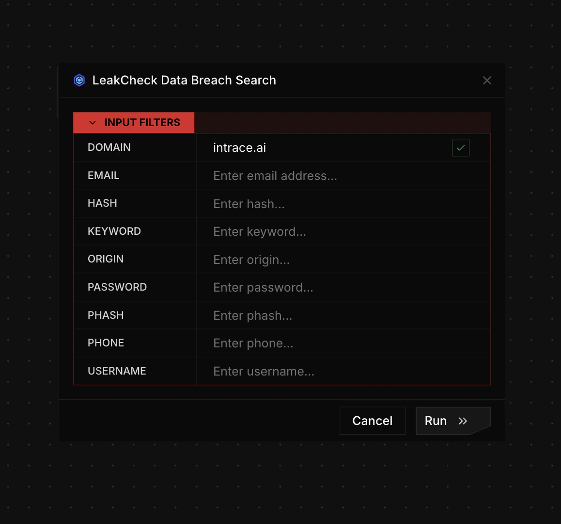Click the PHASH row label
561x524 pixels.
pyautogui.click(x=106, y=315)
